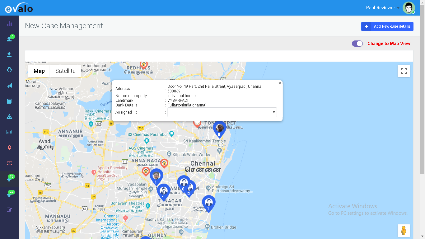Click Add New case details button

pos(387,26)
